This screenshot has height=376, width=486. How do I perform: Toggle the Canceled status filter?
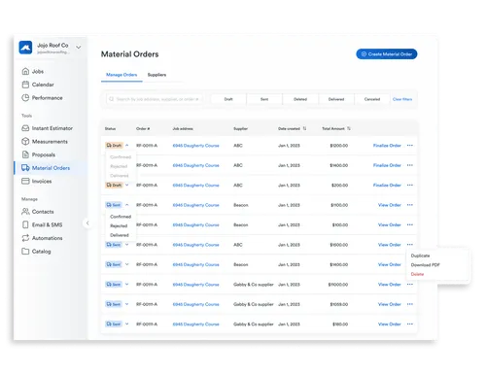pos(372,99)
